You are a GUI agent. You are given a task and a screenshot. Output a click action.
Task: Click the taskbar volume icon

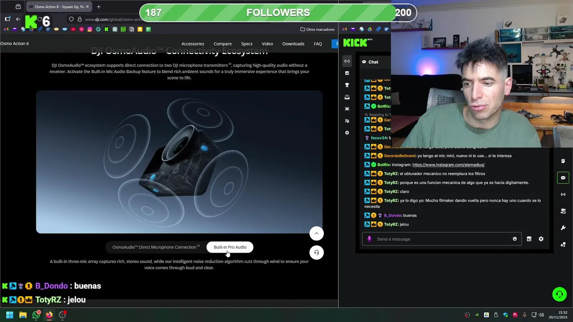tap(541, 315)
